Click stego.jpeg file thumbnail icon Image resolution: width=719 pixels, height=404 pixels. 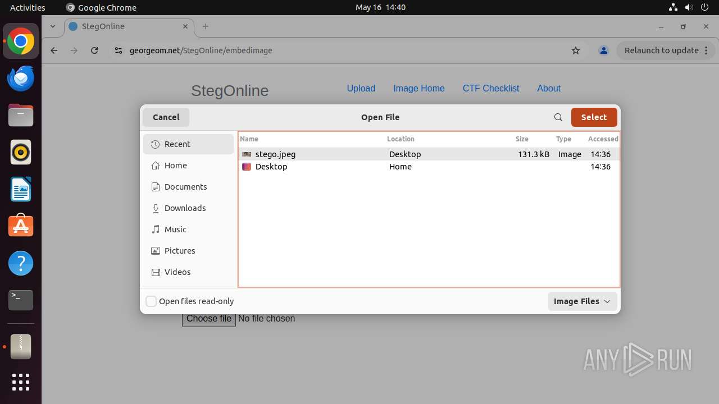pyautogui.click(x=247, y=154)
